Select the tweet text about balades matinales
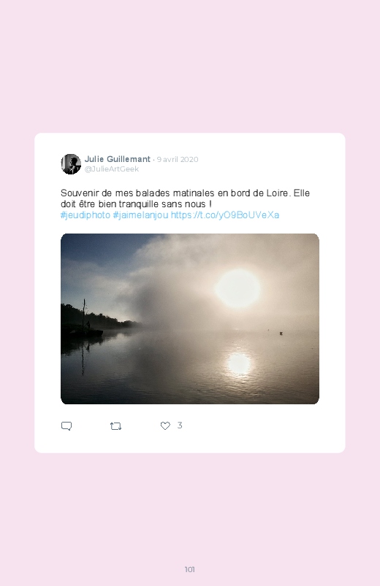This screenshot has width=380, height=586. [x=185, y=198]
